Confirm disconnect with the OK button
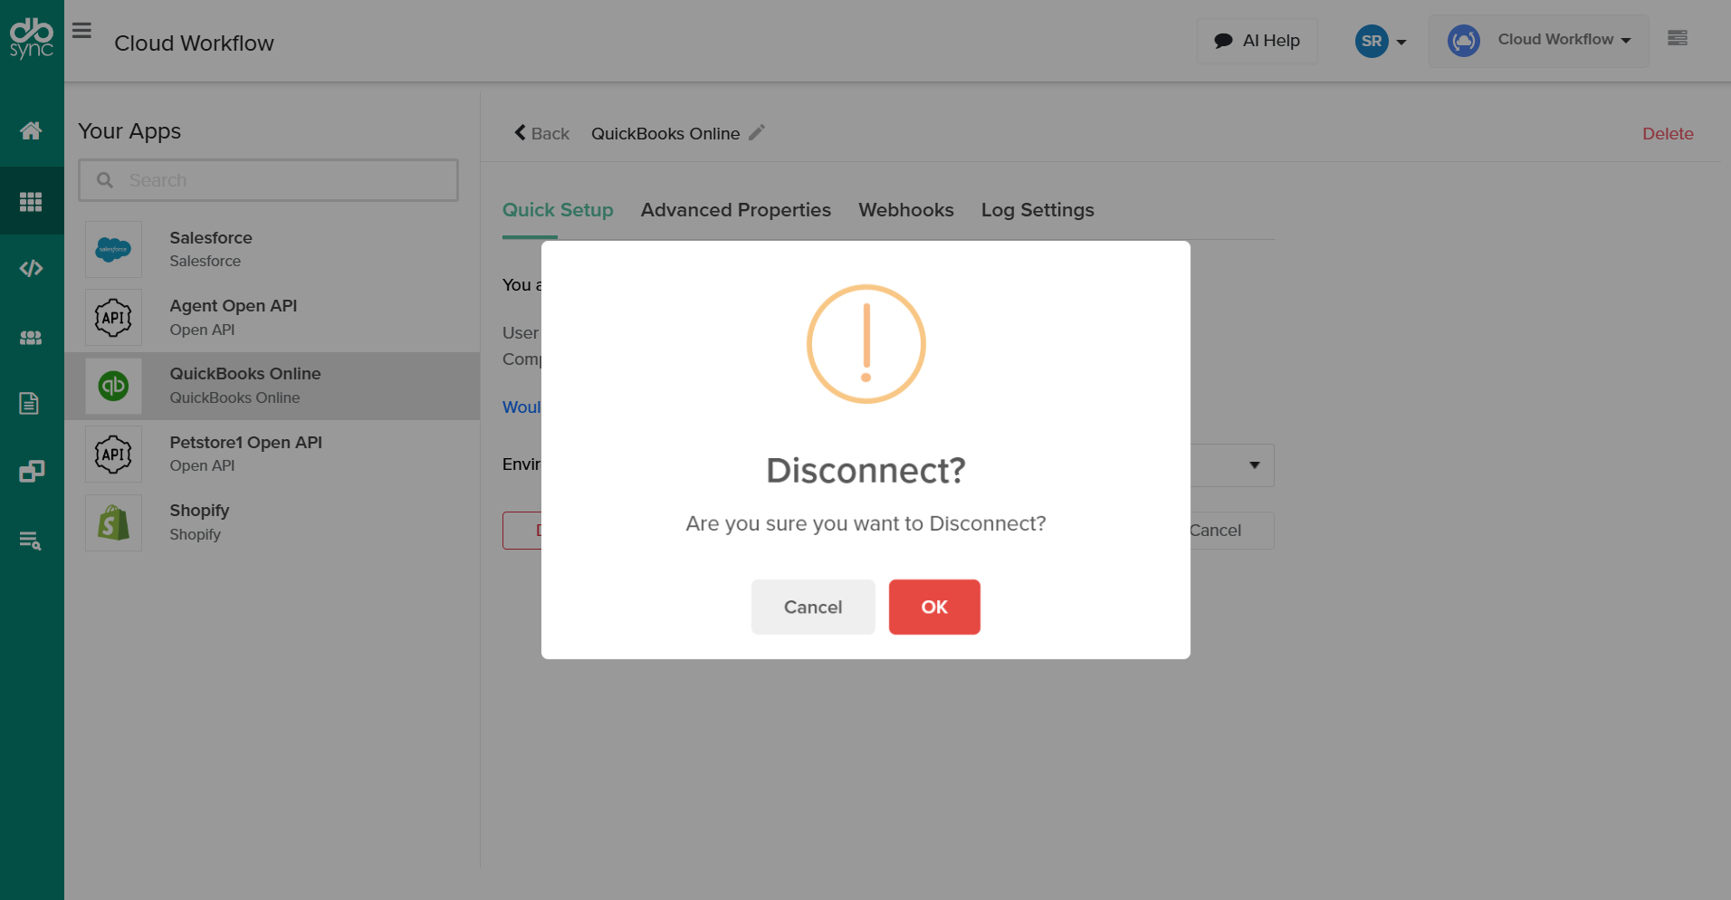 click(x=933, y=607)
